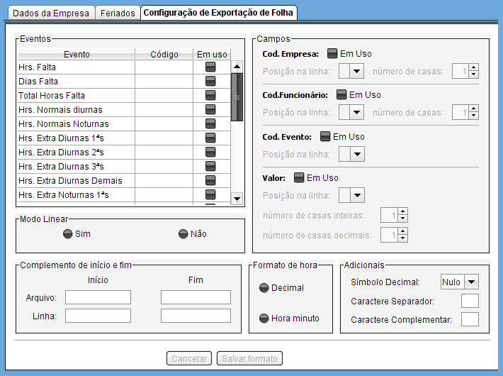503x376 pixels.
Task: Open Cod. Evento Posição na linha dropdown
Action: pos(356,154)
